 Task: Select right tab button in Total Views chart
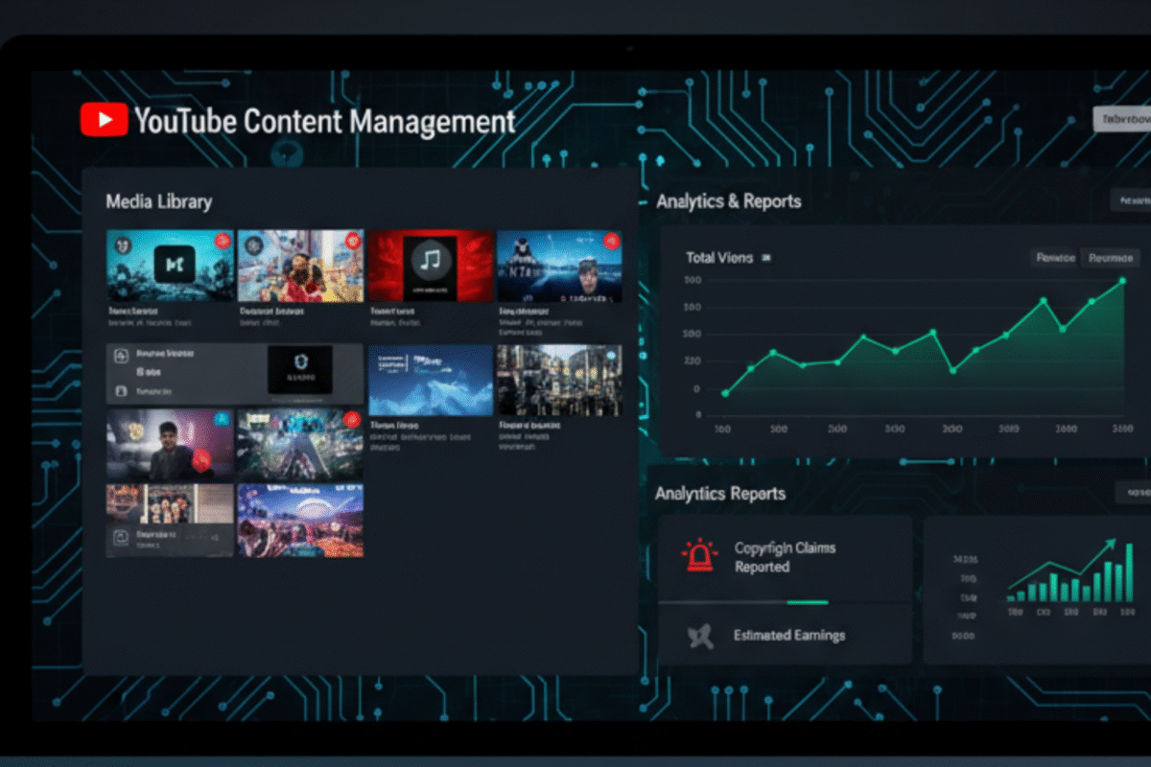1110,258
